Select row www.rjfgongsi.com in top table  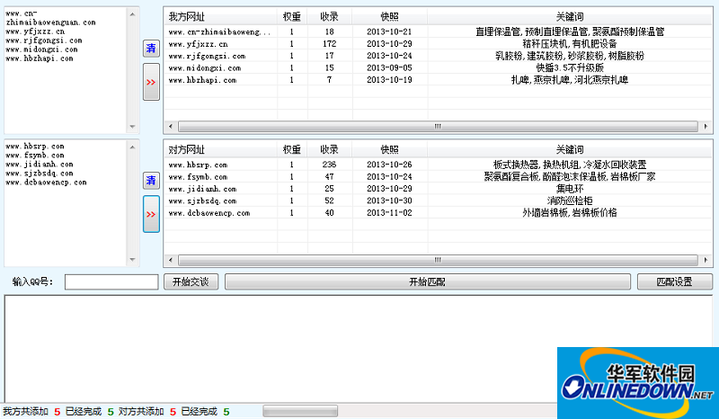pos(438,56)
